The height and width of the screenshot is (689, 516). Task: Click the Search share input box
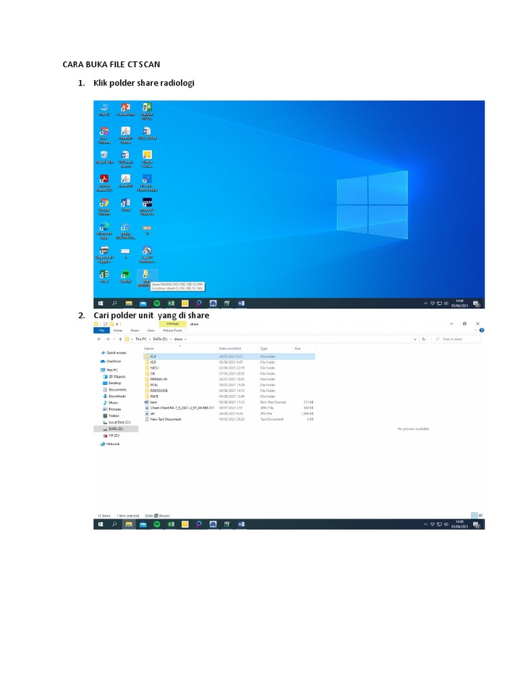coord(456,339)
